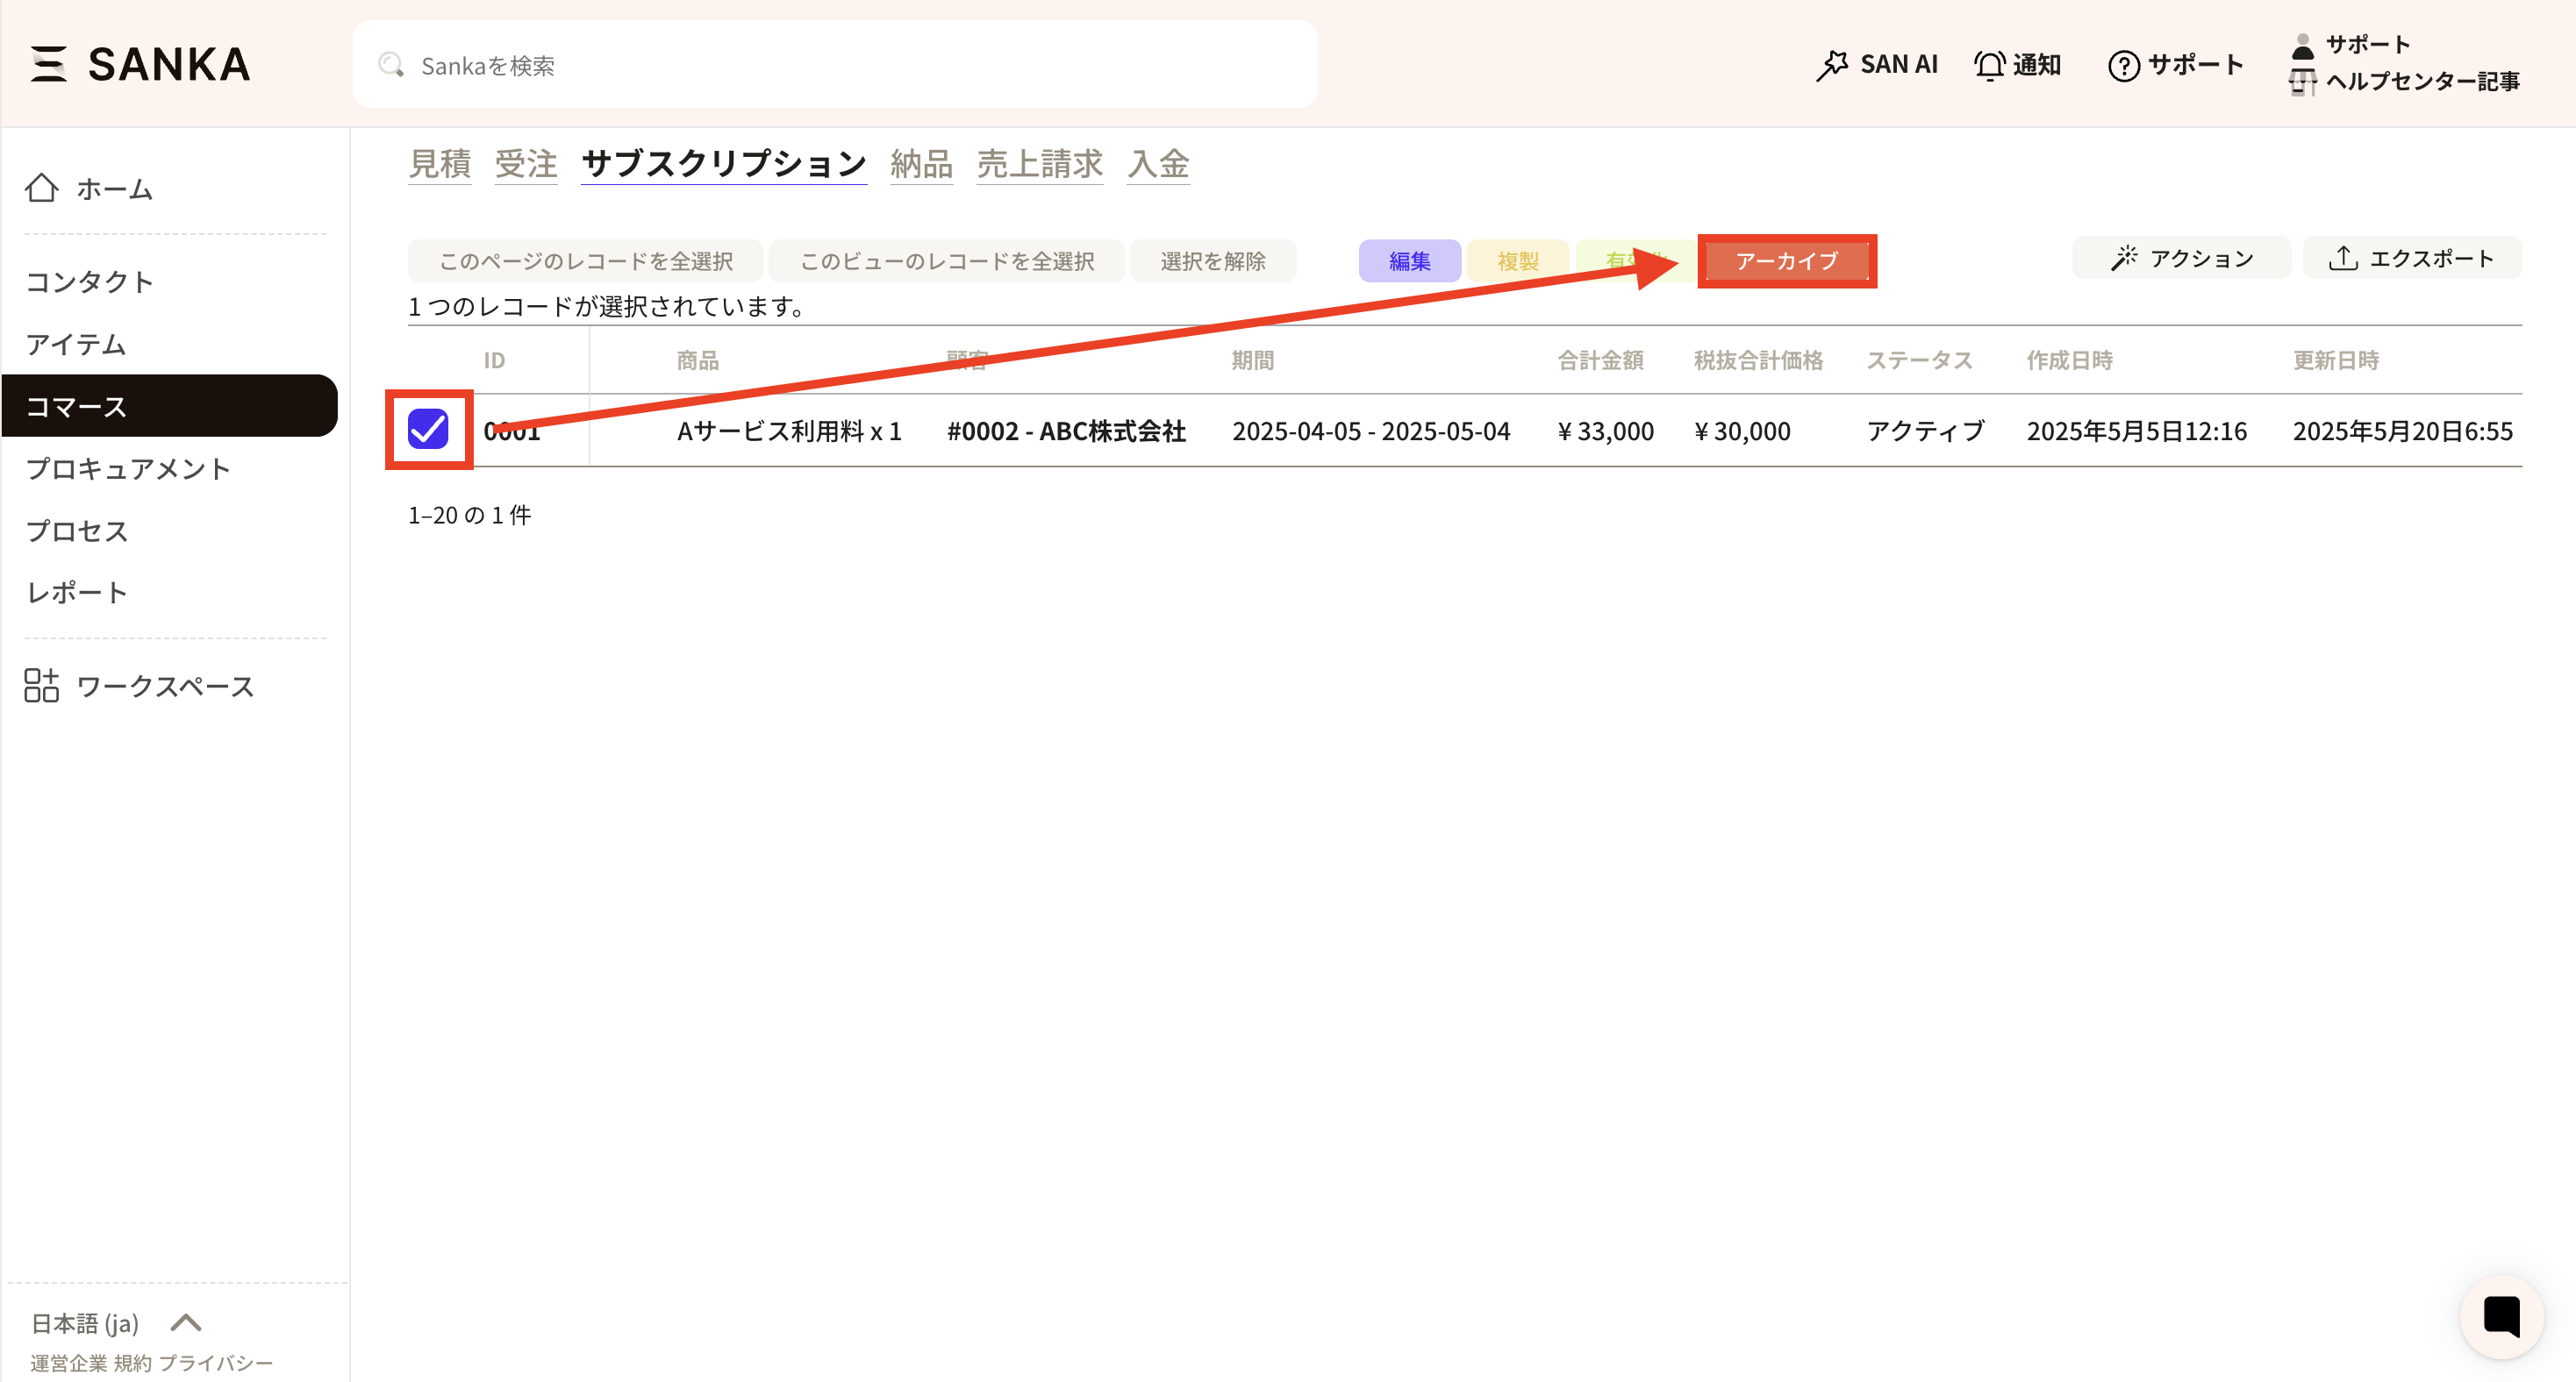Switch to the 売上請求 tab
Screen dimensions: 2576x1382
click(1039, 164)
